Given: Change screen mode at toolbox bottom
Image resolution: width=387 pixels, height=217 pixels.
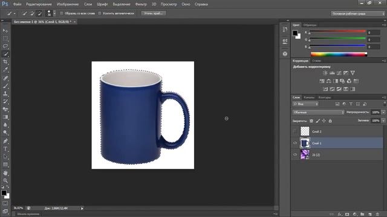Looking at the screenshot, I should (x=5, y=211).
